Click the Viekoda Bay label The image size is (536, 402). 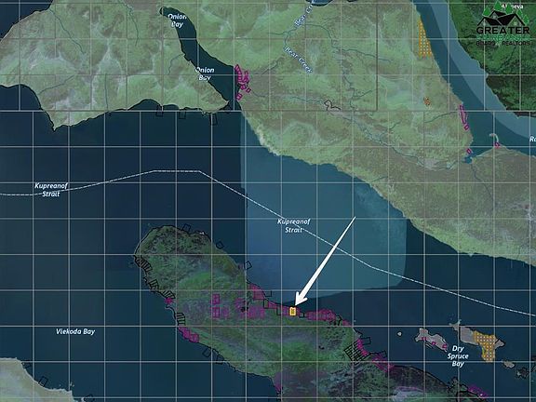(x=75, y=331)
